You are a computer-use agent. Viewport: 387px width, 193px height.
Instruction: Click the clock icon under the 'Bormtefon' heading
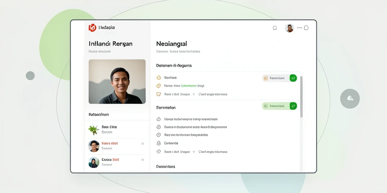[159, 119]
